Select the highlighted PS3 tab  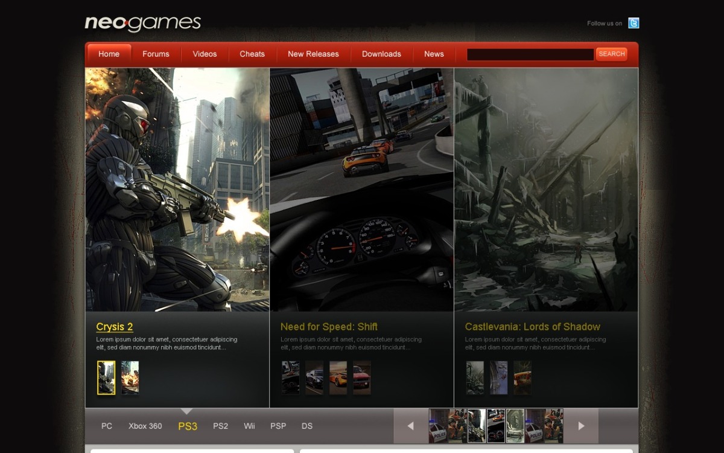pyautogui.click(x=188, y=426)
